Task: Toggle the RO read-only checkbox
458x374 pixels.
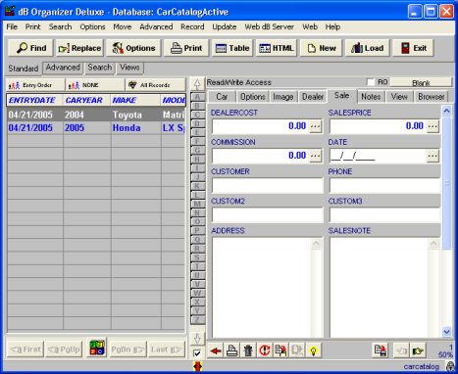Action: point(371,82)
